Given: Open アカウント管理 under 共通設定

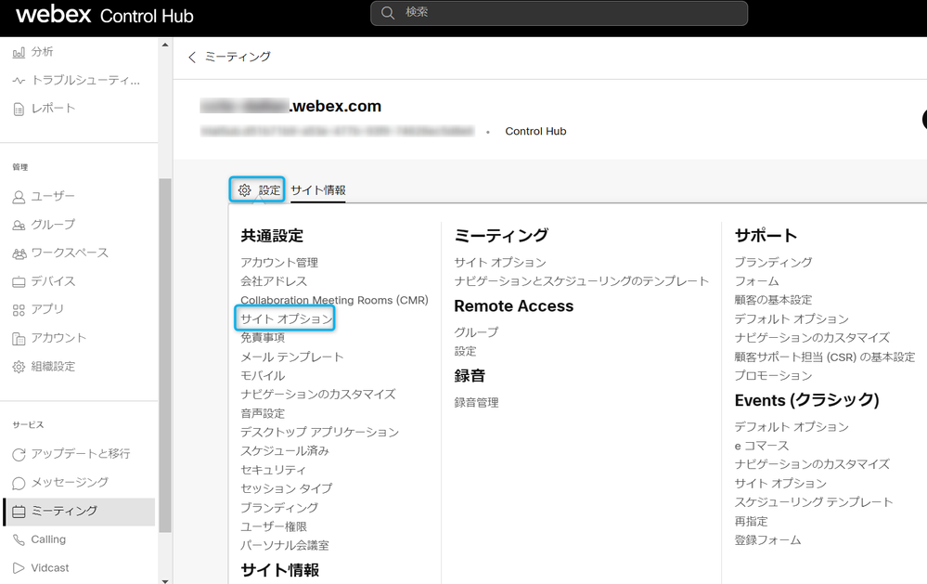Looking at the screenshot, I should tap(279, 262).
